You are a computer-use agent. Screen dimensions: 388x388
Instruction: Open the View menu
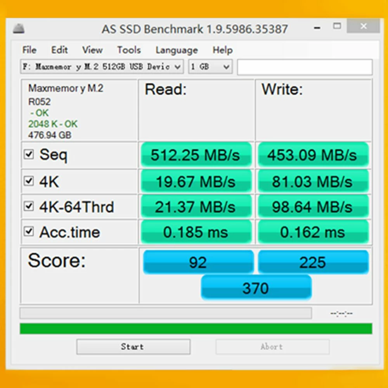[92, 50]
